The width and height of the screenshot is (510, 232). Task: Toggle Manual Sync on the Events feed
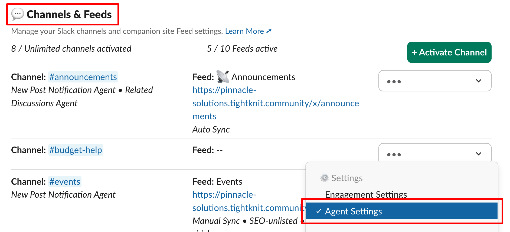(215, 221)
